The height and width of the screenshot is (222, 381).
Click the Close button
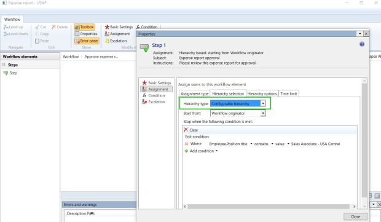(355, 216)
